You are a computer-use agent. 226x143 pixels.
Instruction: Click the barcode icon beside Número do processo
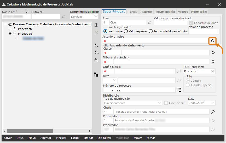point(179,90)
